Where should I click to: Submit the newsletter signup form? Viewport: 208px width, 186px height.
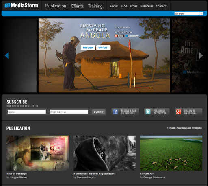(x=99, y=112)
